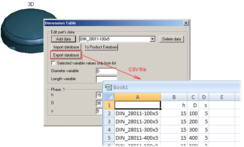This screenshot has height=147, width=244.
Task: Select row 5 header in Book1
Action: coord(109,138)
